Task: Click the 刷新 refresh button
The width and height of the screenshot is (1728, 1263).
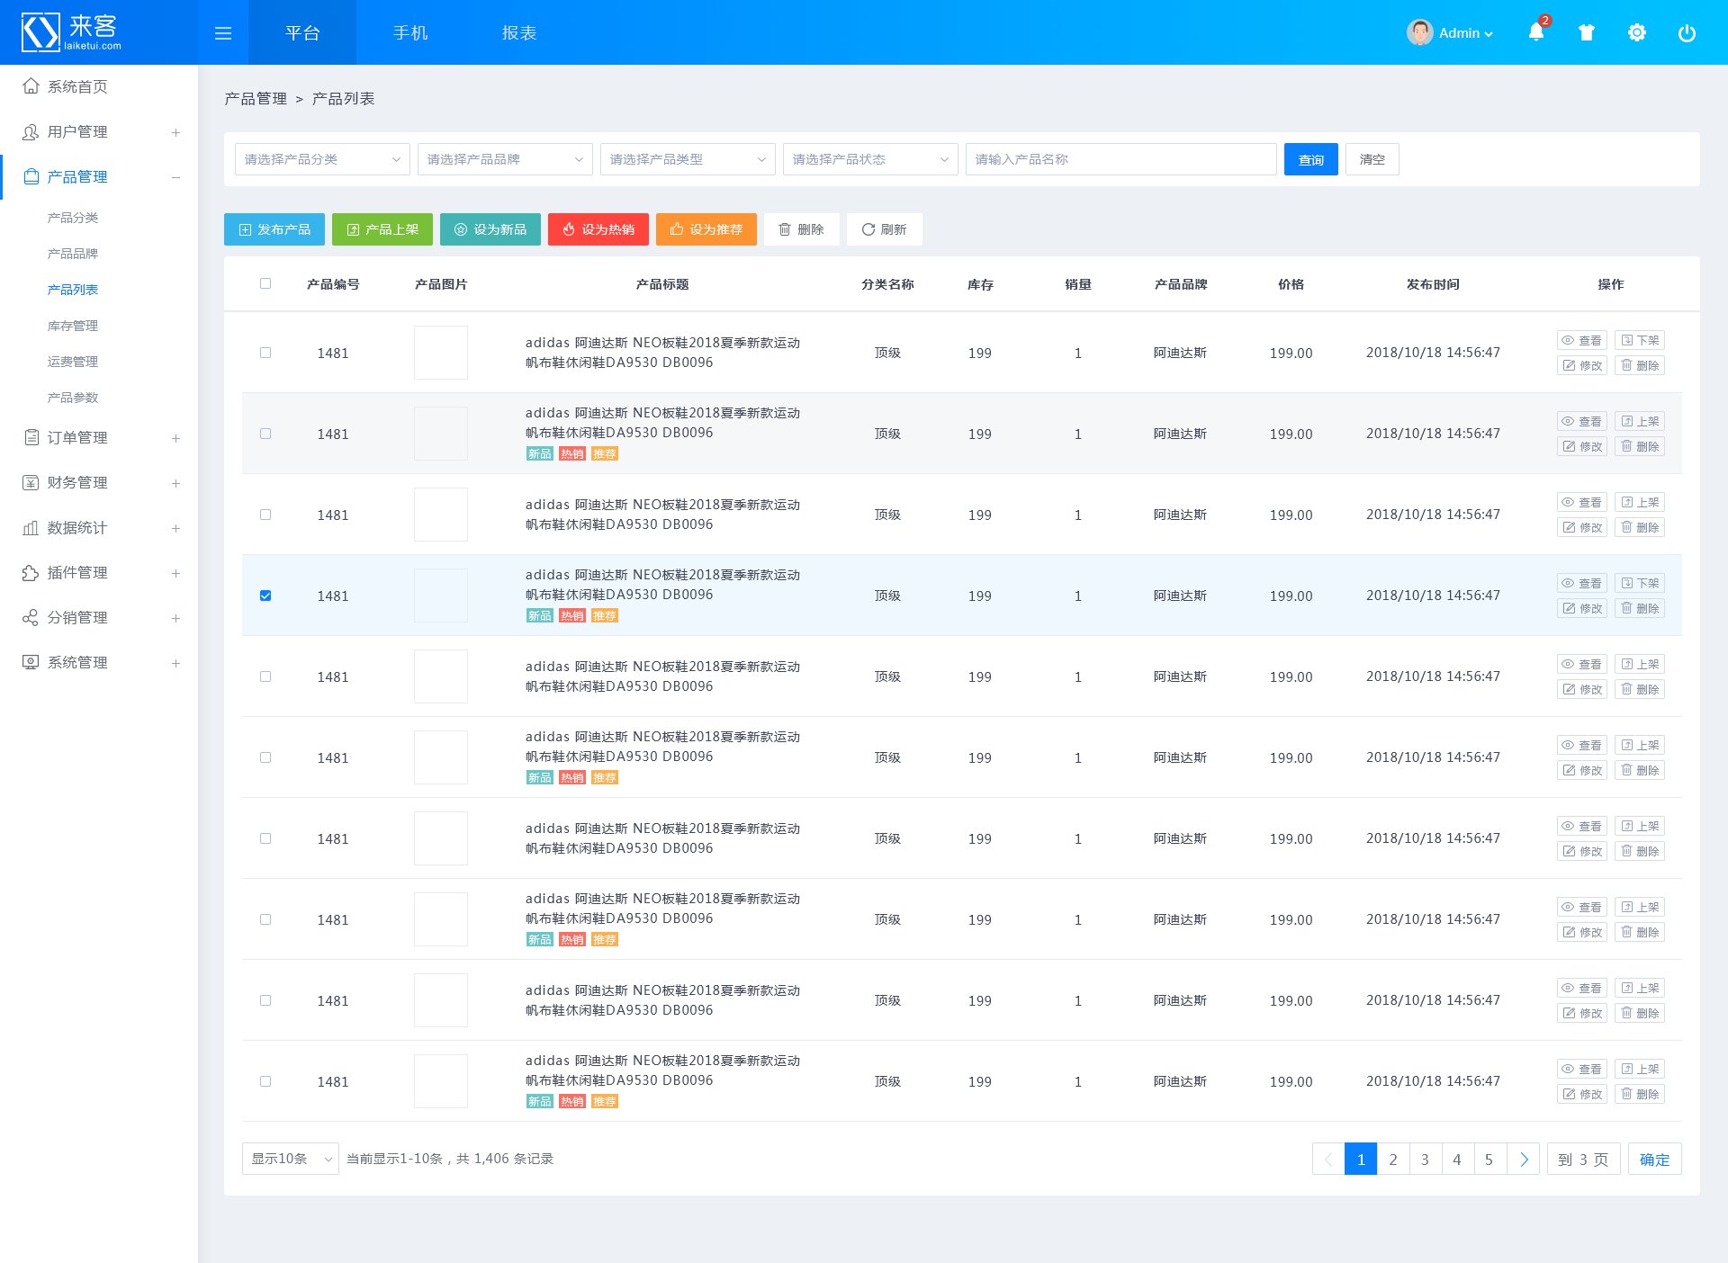Action: [885, 229]
